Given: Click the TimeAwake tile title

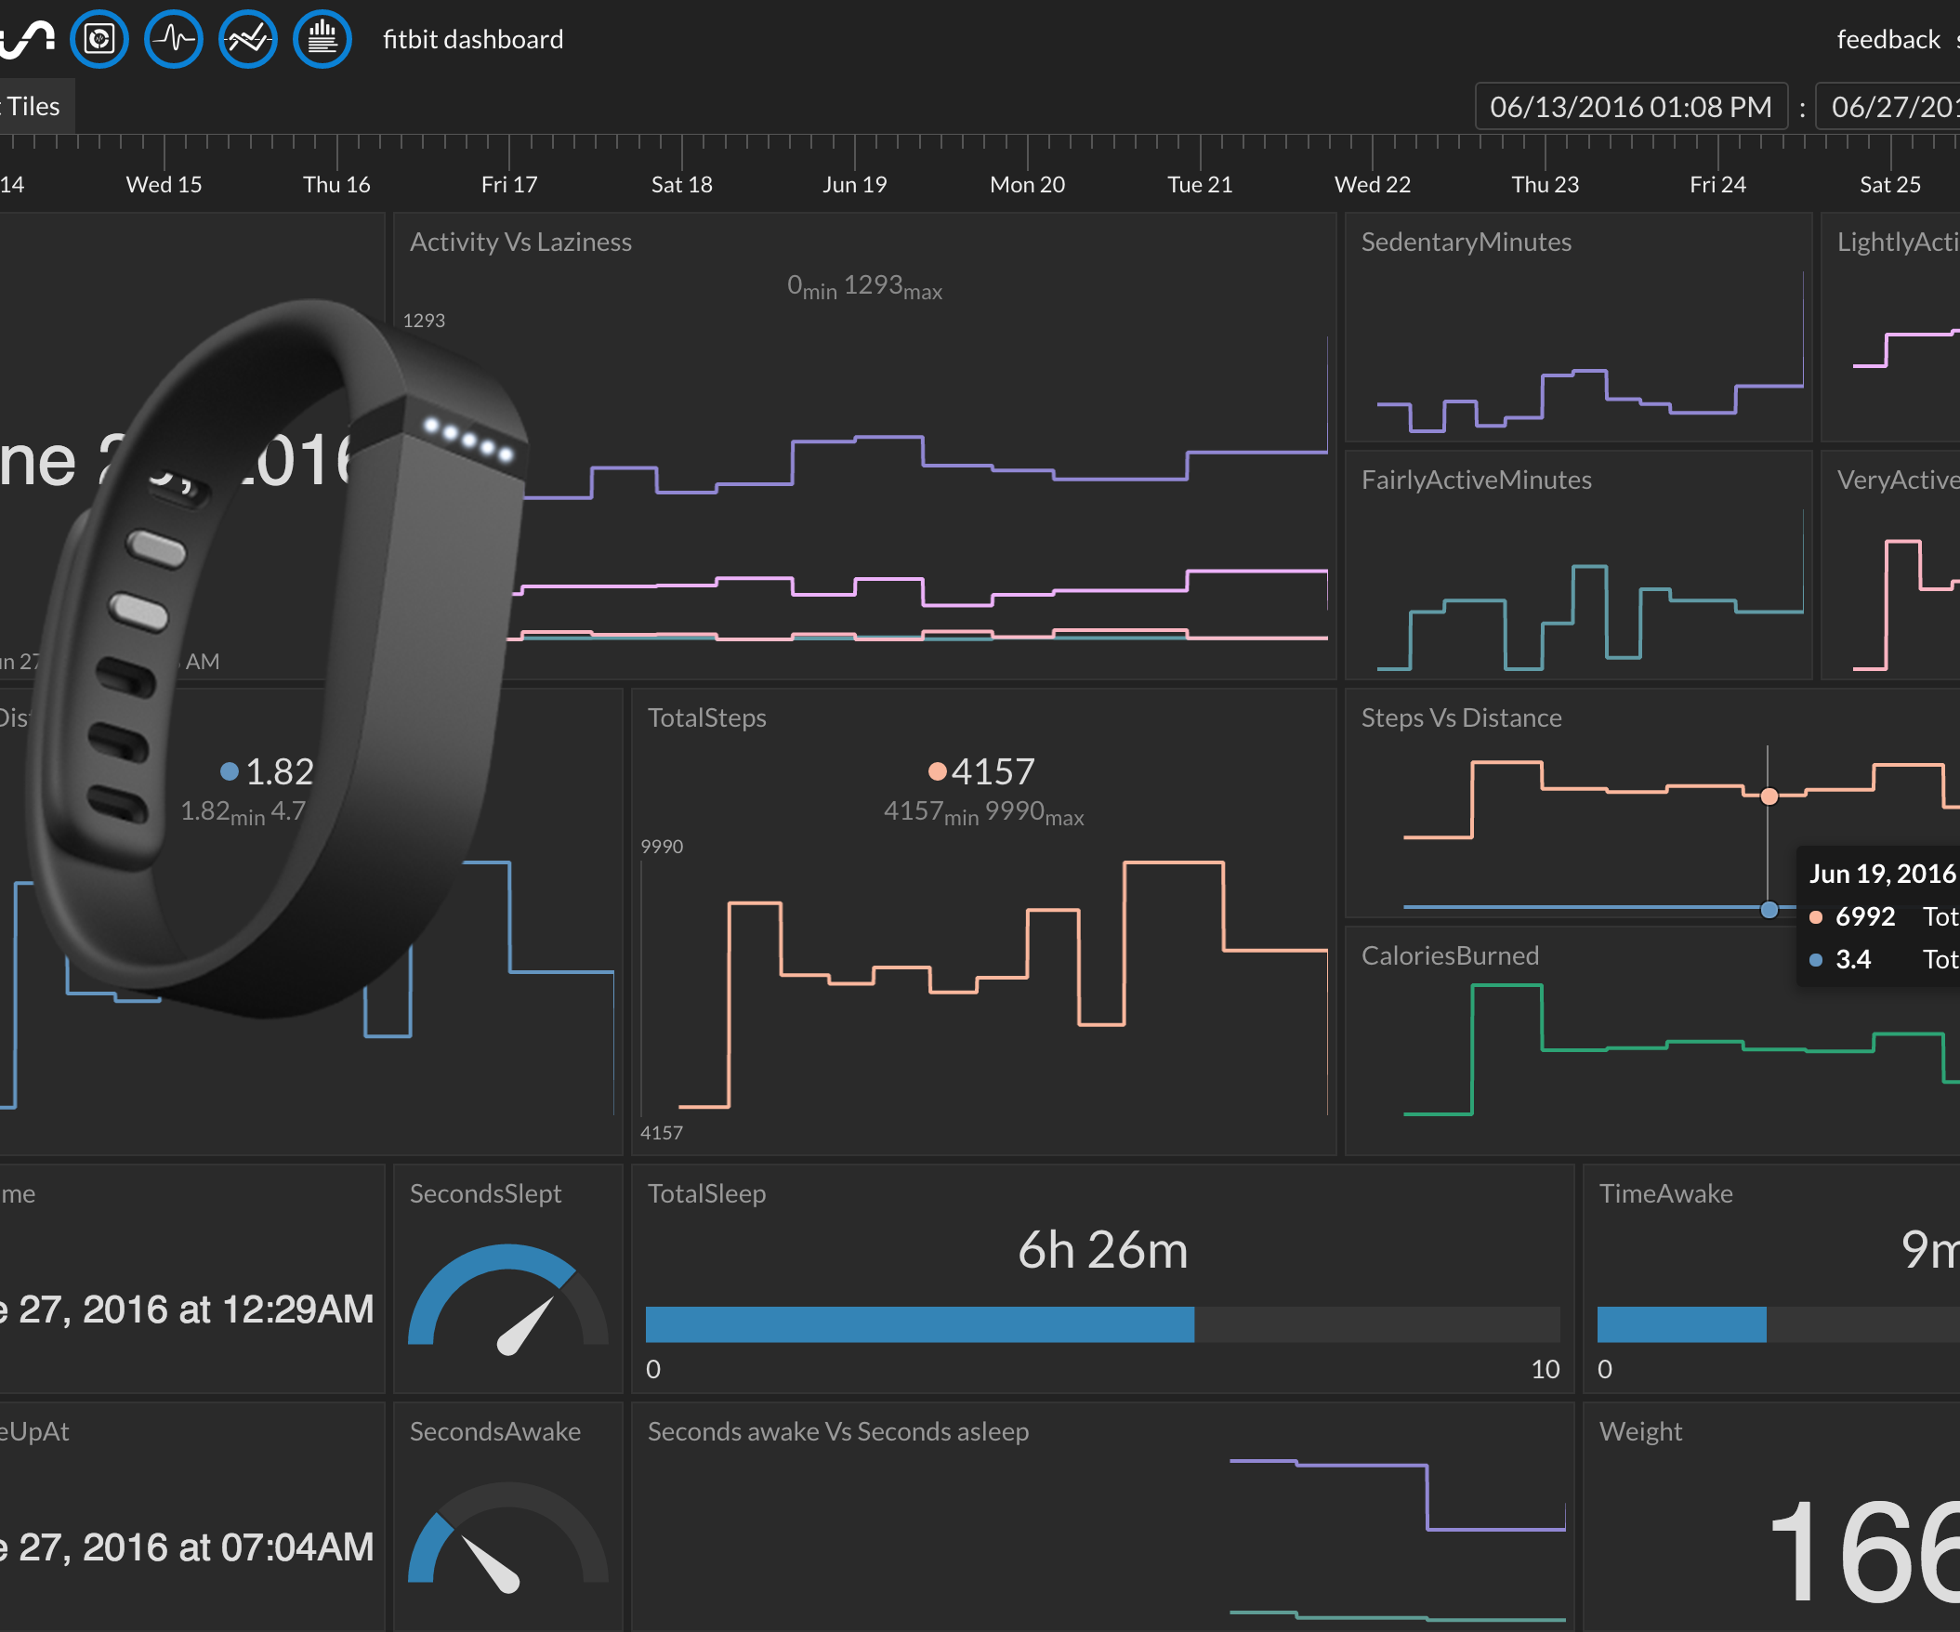Looking at the screenshot, I should pyautogui.click(x=1666, y=1193).
